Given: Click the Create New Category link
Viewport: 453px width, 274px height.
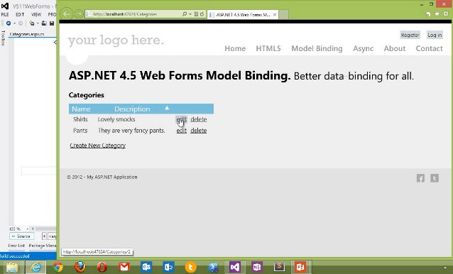Looking at the screenshot, I should 98,146.
